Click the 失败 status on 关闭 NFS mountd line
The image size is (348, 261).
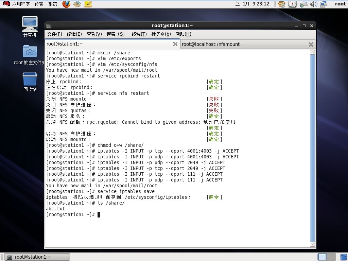coord(214,99)
